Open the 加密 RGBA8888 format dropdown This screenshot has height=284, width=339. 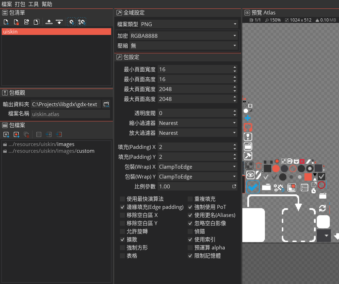(x=198, y=36)
